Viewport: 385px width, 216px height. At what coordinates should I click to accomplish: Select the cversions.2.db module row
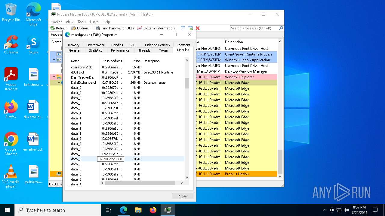(x=127, y=67)
